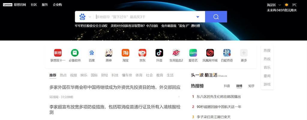This screenshot has height=120, width=307.
Task: Jump to 游戏 in side navigation
Action: pyautogui.click(x=267, y=84)
